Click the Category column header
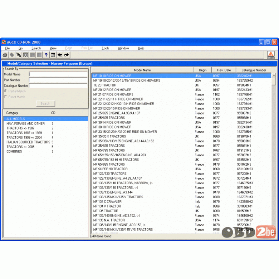Image resolution: width=279 pixels, height=279 pixels. click(x=12, y=113)
